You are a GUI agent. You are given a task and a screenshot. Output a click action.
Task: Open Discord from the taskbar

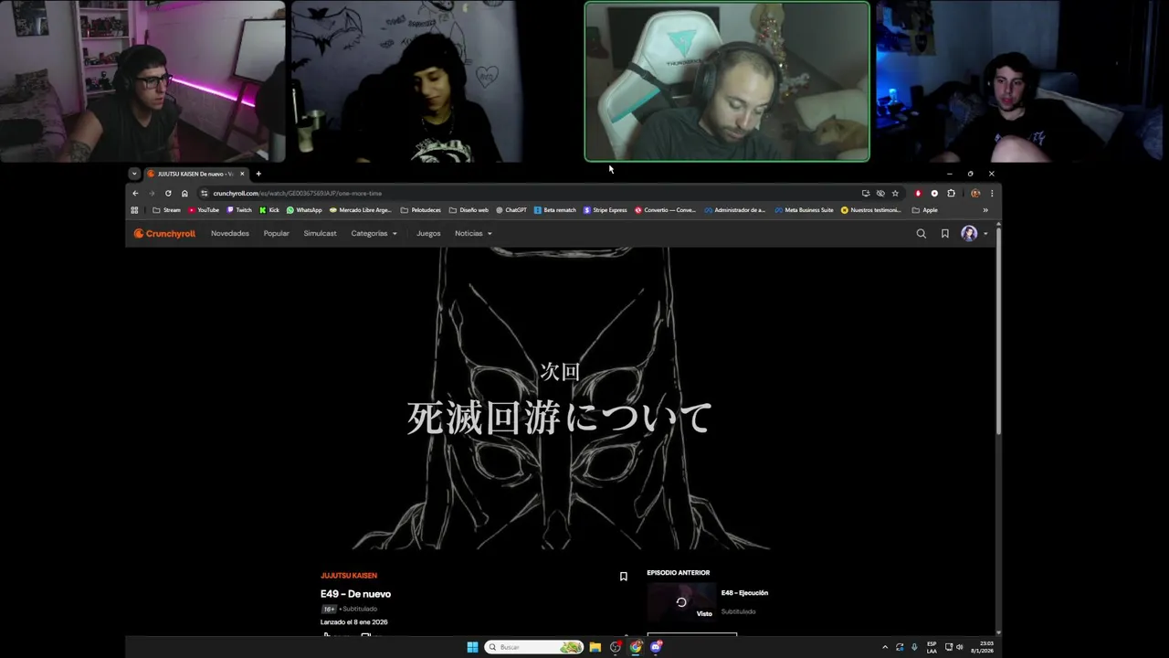click(x=656, y=647)
